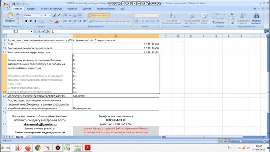Image resolution: width=270 pixels, height=152 pixels.
Task: Align cell text to the top
Action: pyautogui.click(x=66, y=16)
